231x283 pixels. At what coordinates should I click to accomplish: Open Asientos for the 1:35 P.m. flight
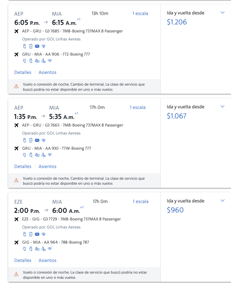click(47, 166)
